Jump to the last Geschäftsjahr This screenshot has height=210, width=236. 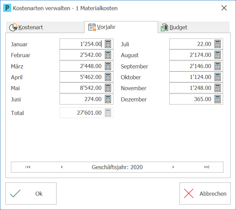(x=207, y=167)
